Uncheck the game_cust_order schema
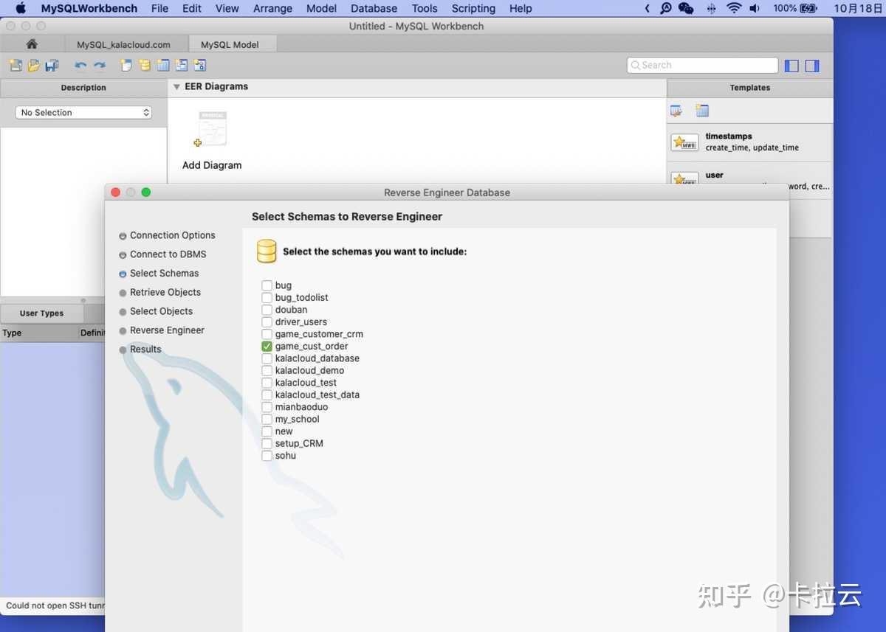This screenshot has height=632, width=886. (x=267, y=346)
